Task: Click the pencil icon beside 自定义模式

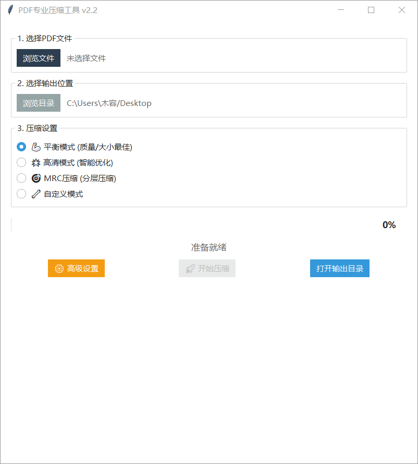Action: coord(35,194)
